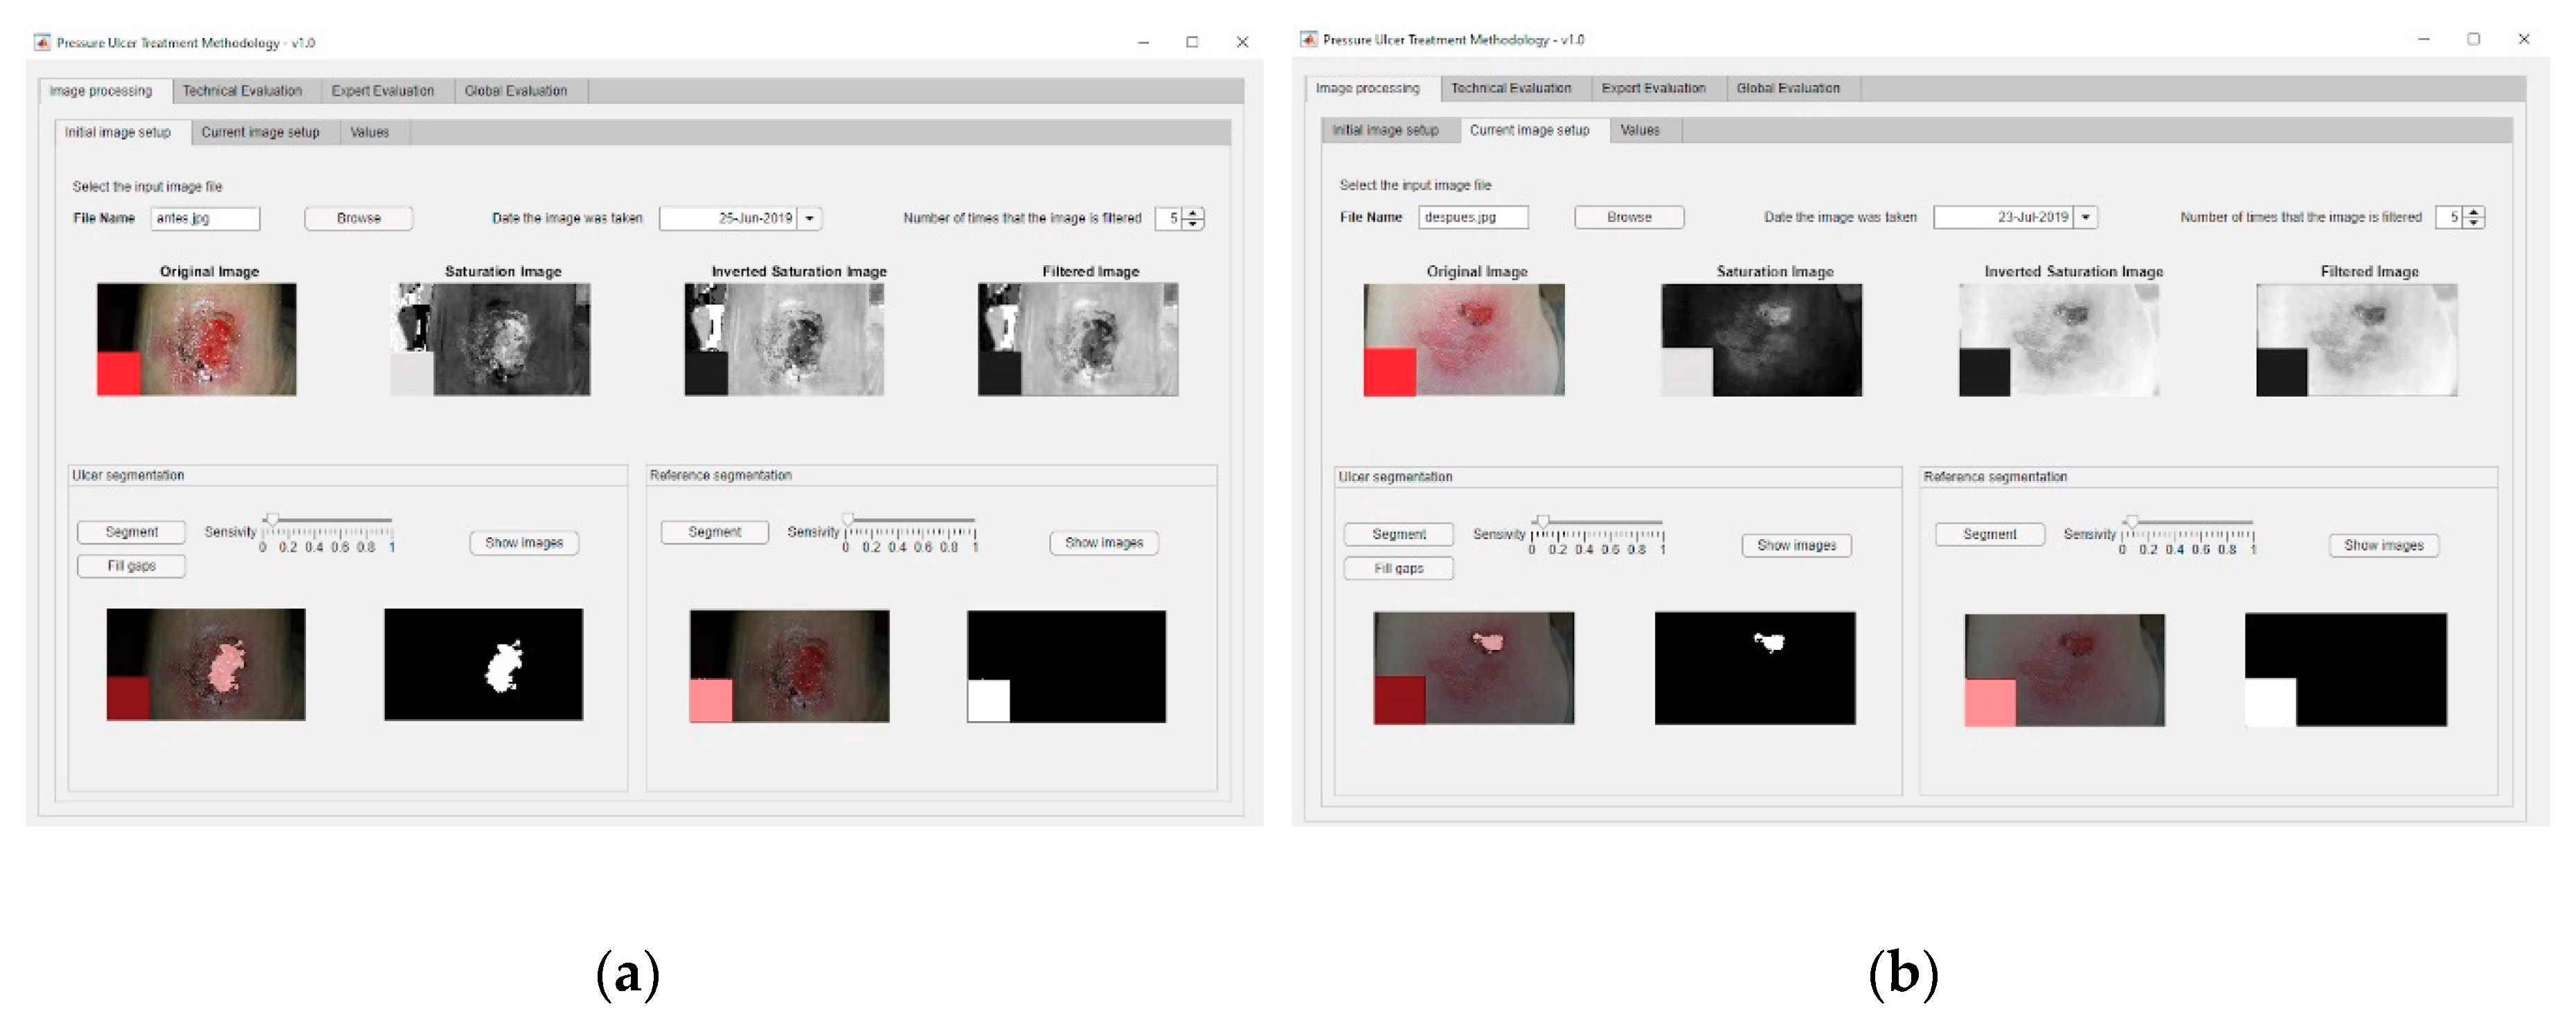Click Fill gaps button in window (b)
The height and width of the screenshot is (1025, 2576).
point(1399,568)
